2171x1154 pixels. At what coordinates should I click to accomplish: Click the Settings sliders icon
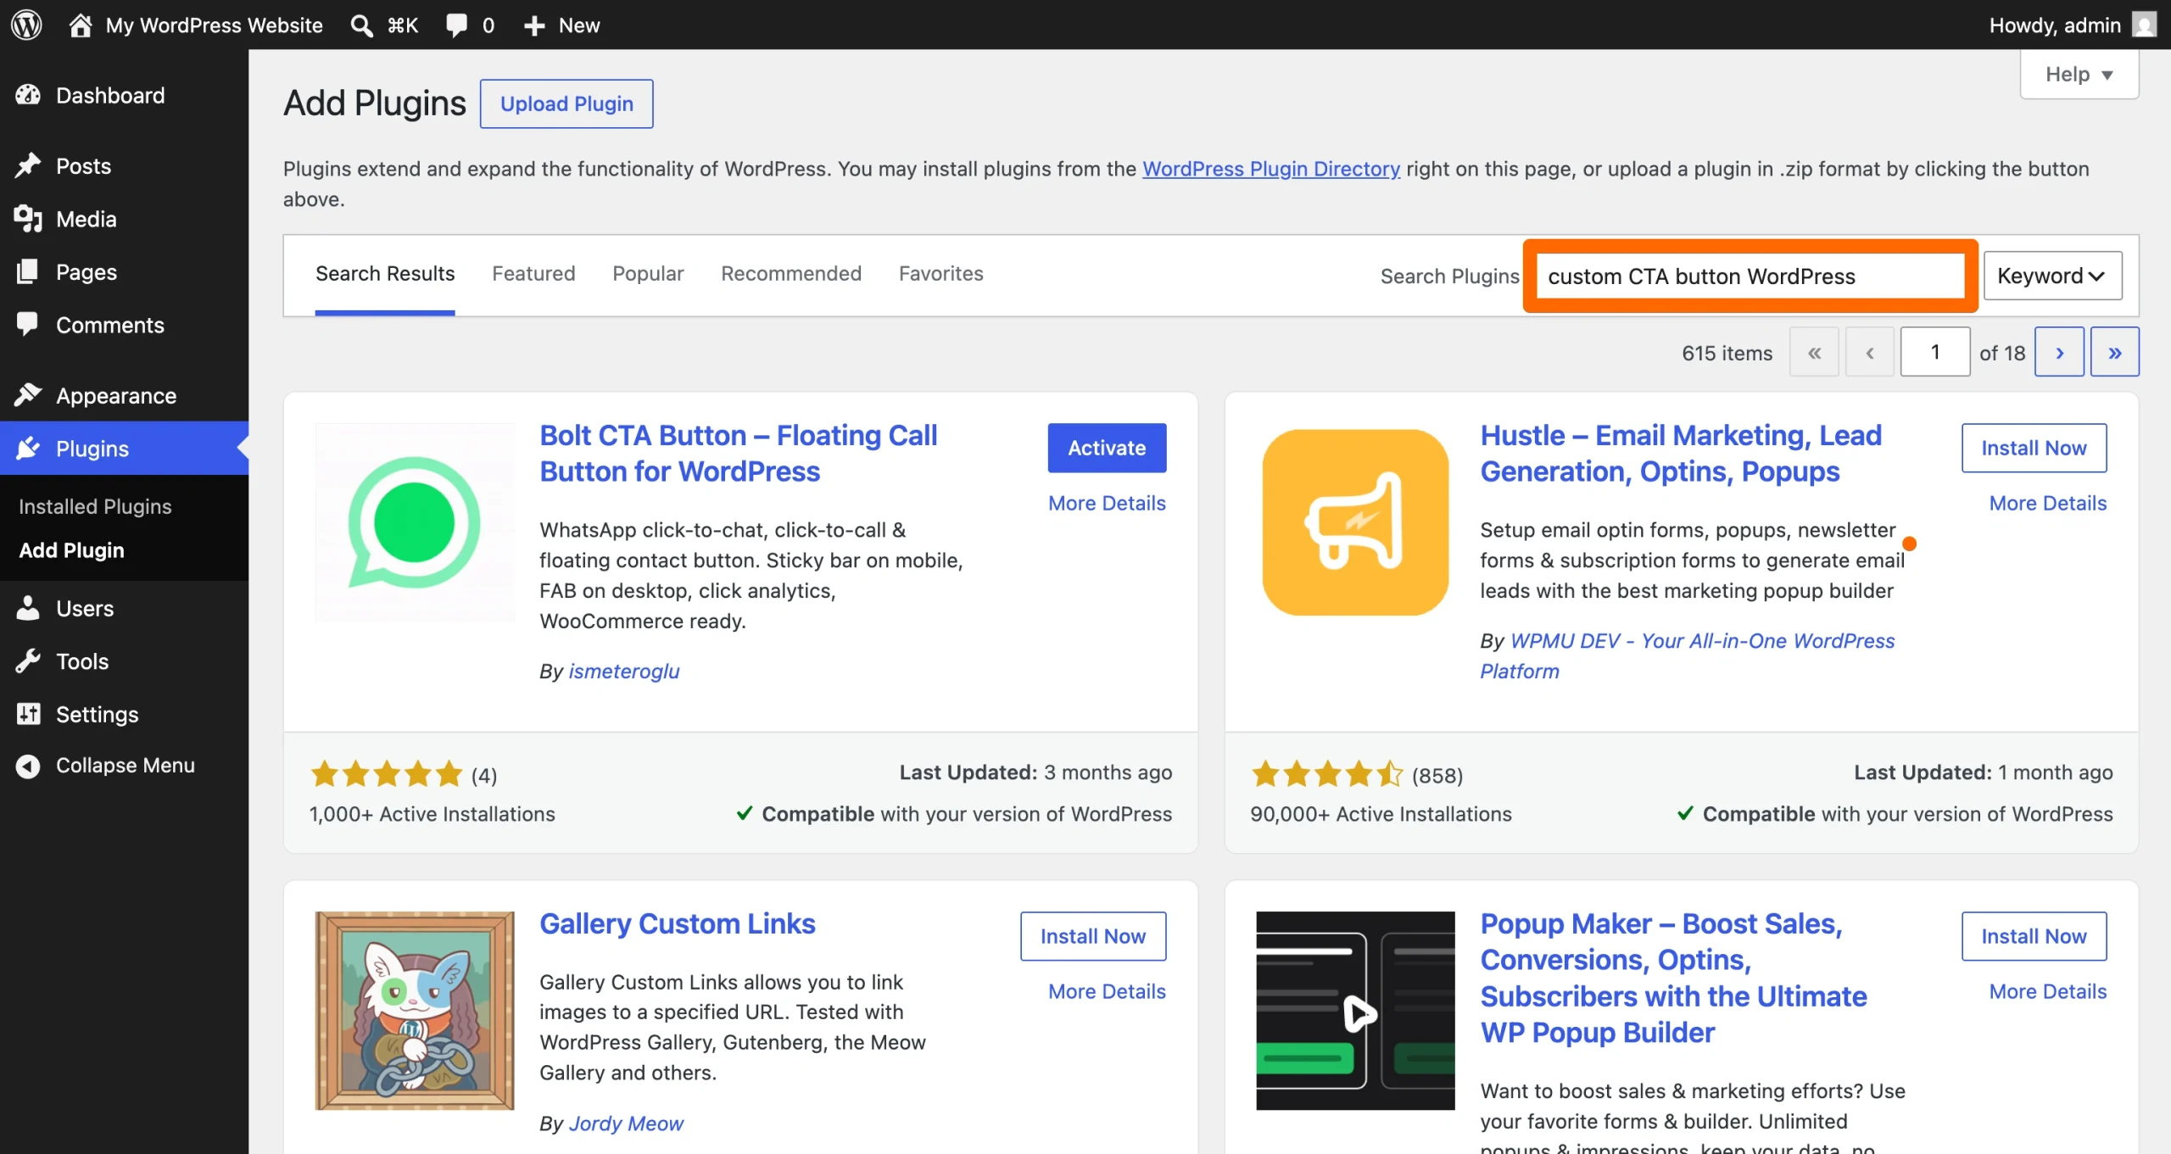[28, 714]
